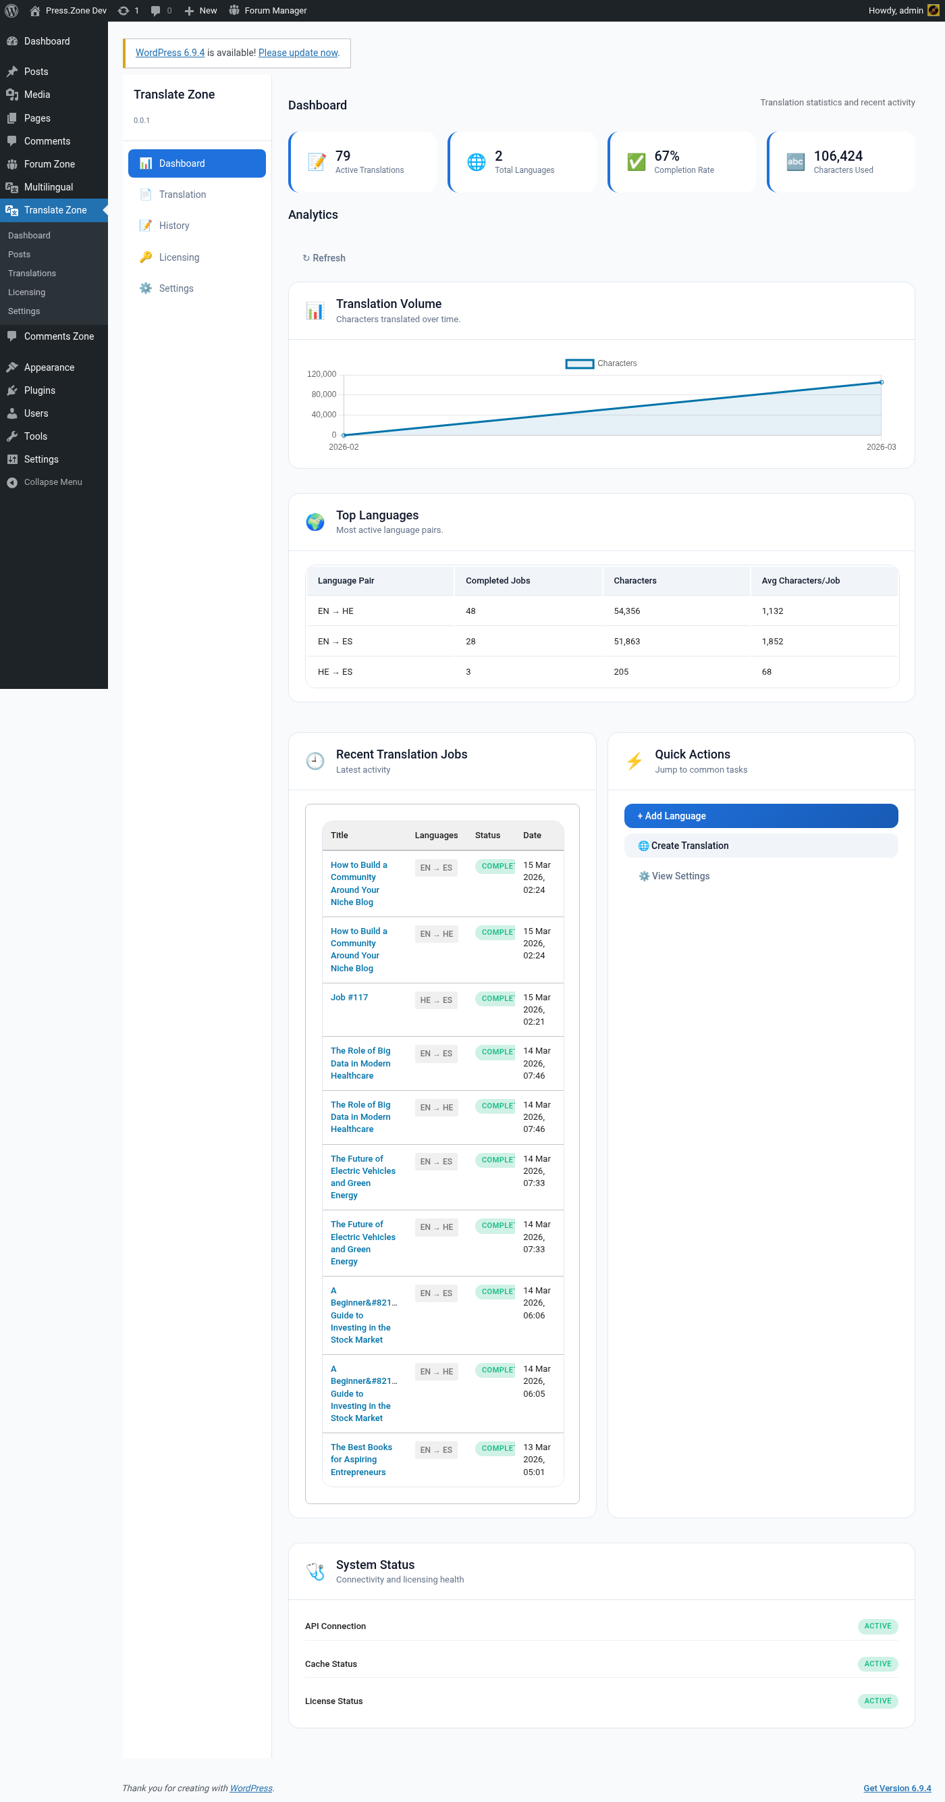This screenshot has height=1802, width=945.
Task: Click the document icon beside Translation
Action: tap(145, 195)
